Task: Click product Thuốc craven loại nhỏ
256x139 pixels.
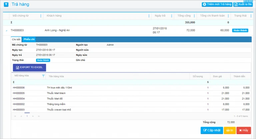Action: coord(59,110)
